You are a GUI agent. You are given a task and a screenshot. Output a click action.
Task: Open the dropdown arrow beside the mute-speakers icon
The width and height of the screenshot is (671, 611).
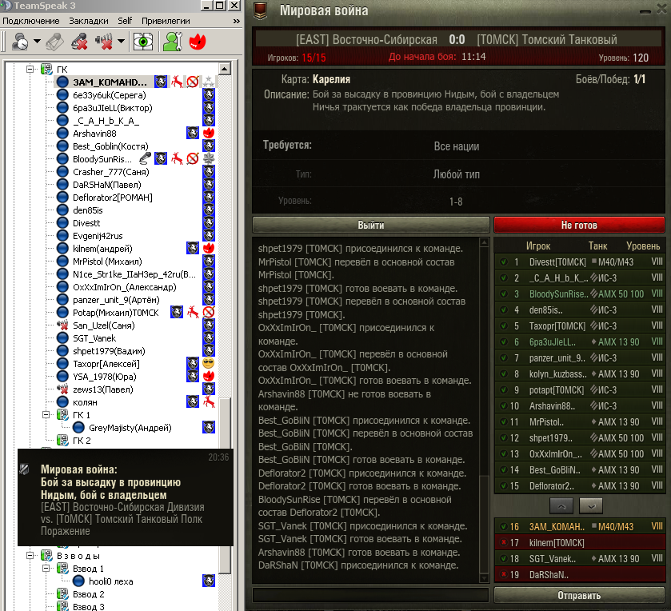(x=121, y=42)
